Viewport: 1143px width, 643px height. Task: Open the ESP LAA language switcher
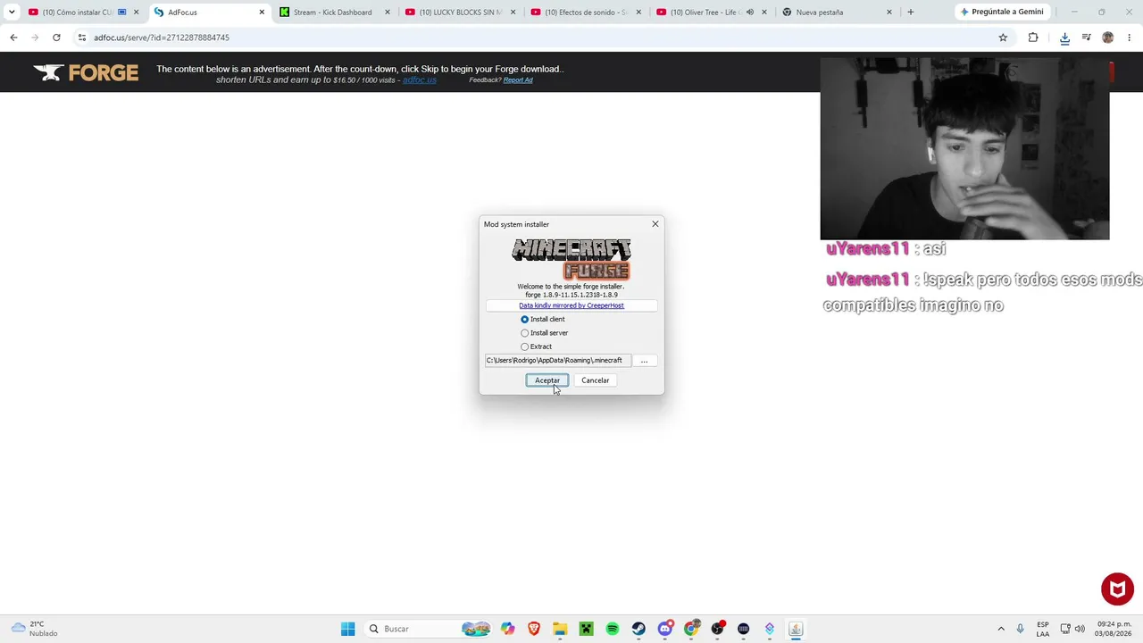1043,629
